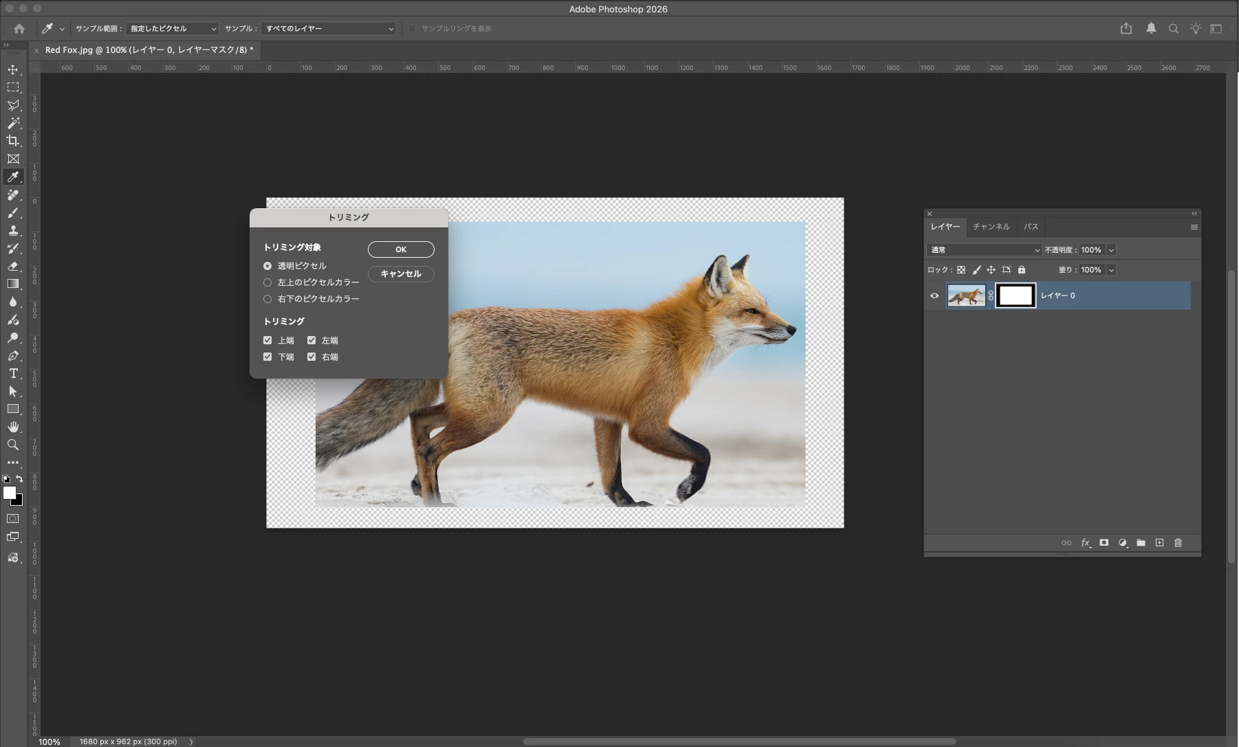This screenshot has width=1239, height=747.
Task: Expand the 不透明度 opacity dropdown arrow
Action: click(x=1111, y=250)
